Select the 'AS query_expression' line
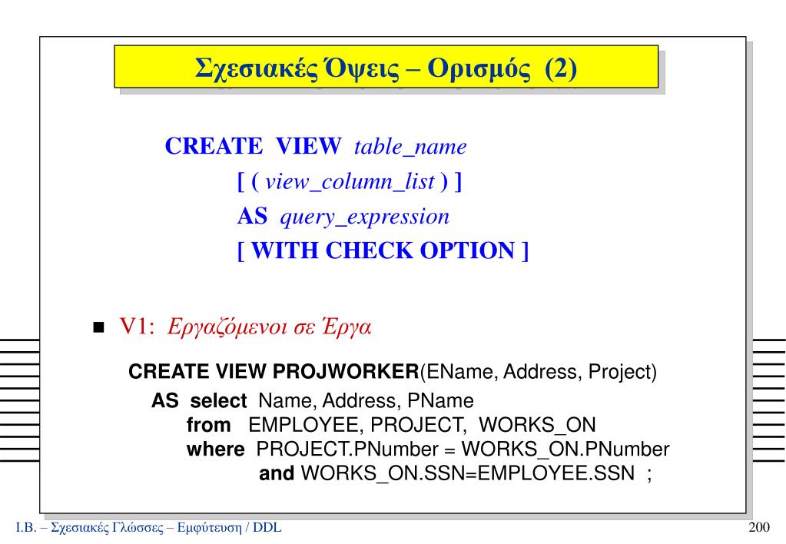This screenshot has width=786, height=544. coord(343,217)
